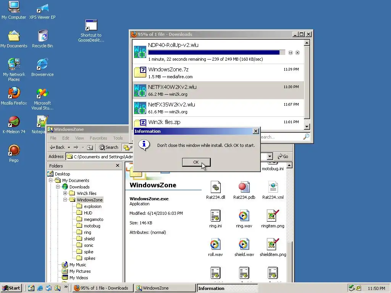Open Shortcut to GooseDesktop icon

click(x=91, y=31)
